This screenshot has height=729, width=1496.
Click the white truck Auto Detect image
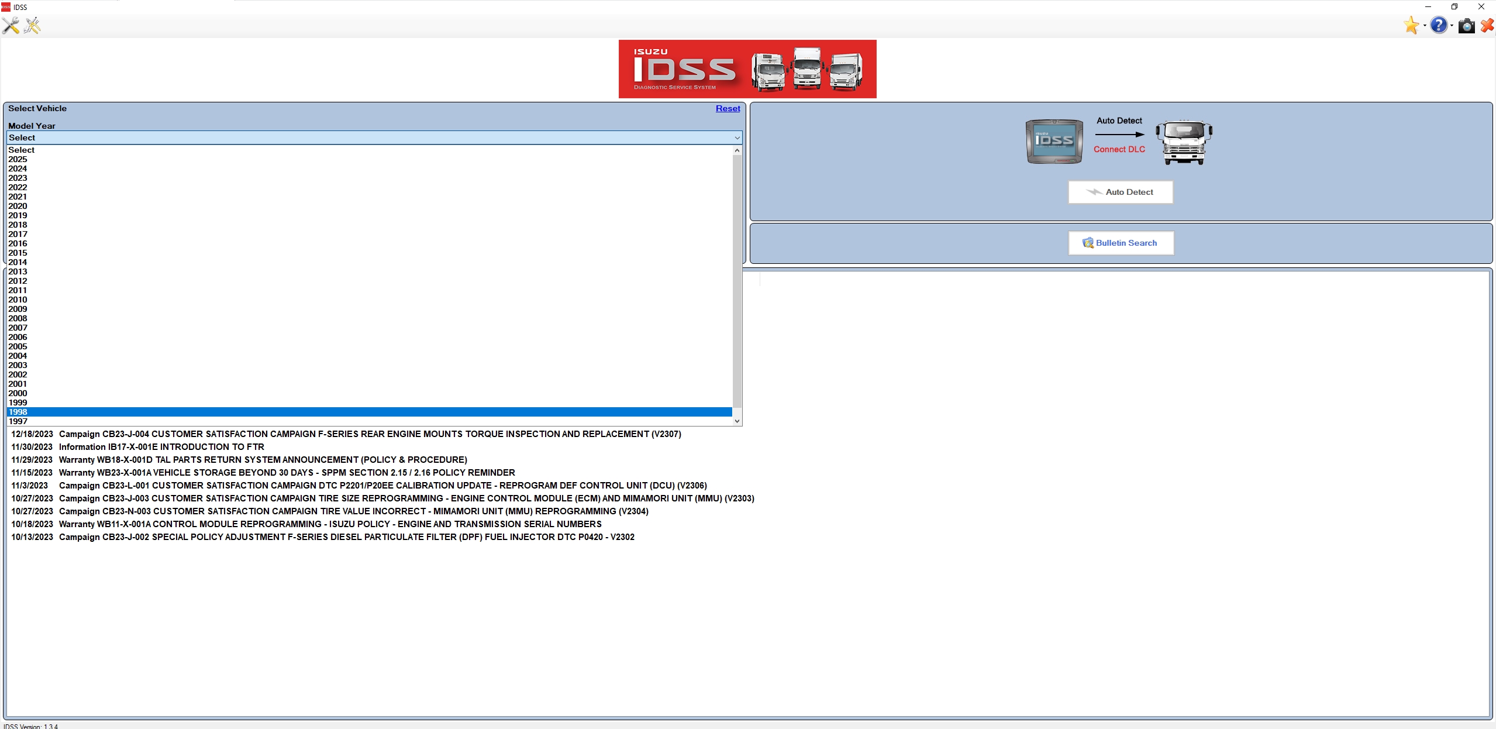(x=1184, y=142)
